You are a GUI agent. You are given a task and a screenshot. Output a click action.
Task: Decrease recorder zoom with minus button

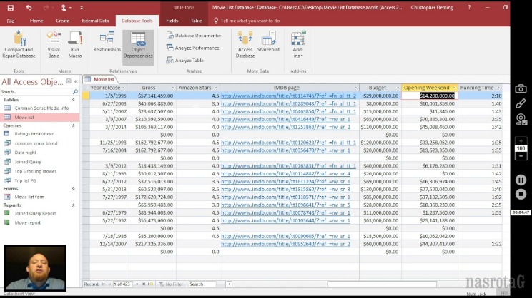pos(521,156)
